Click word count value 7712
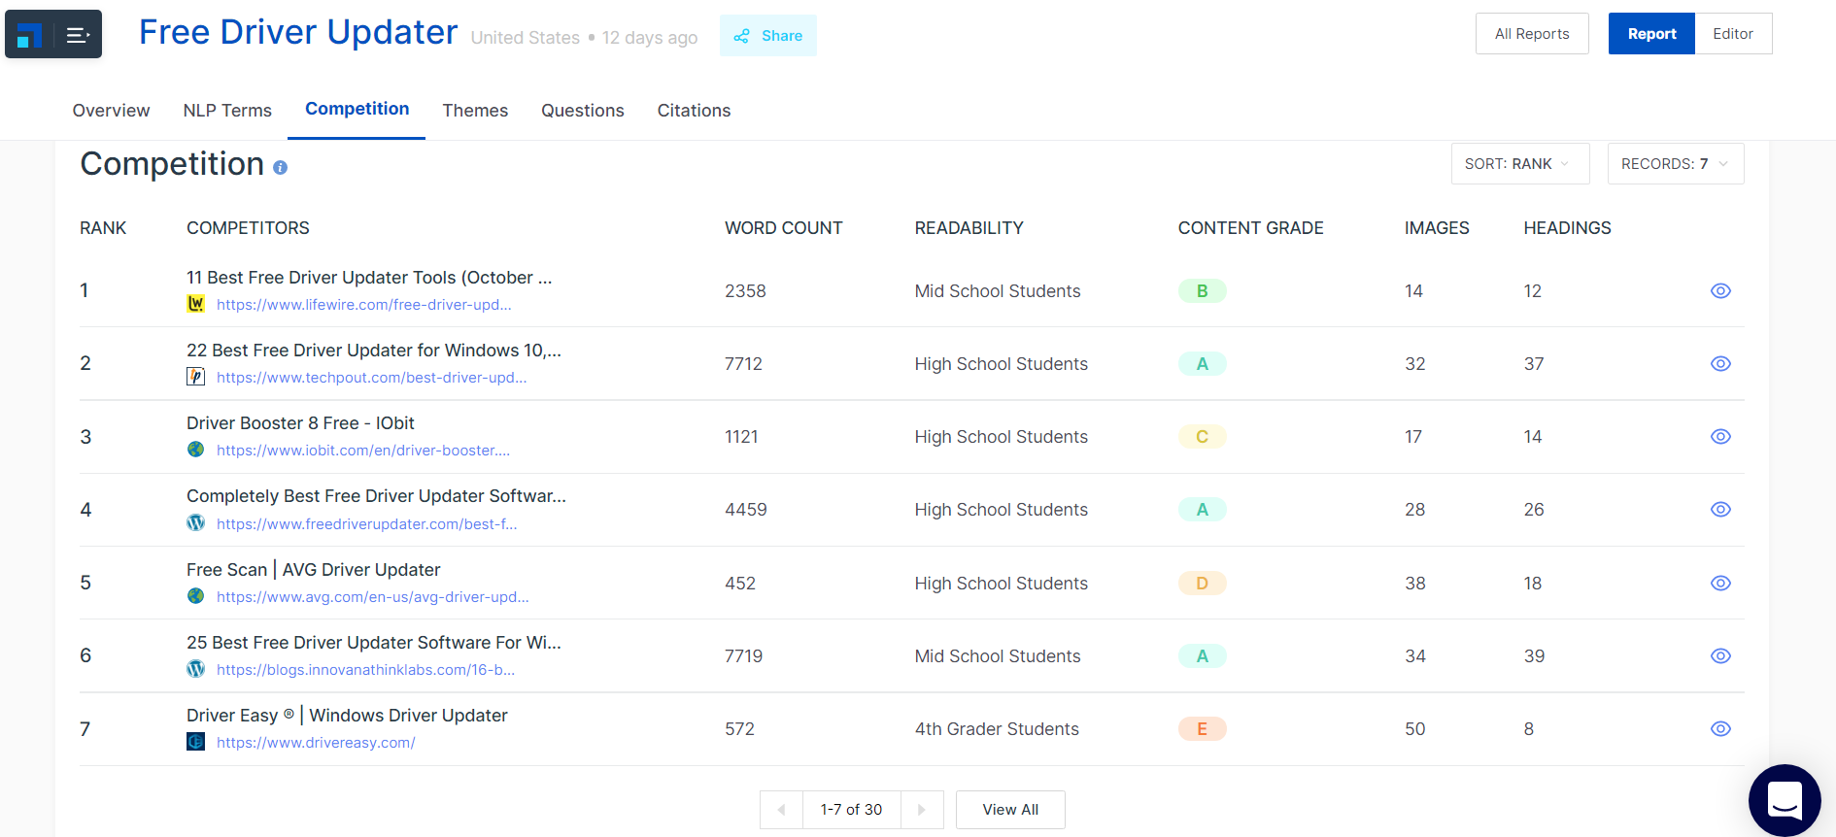Image resolution: width=1836 pixels, height=837 pixels. (743, 364)
